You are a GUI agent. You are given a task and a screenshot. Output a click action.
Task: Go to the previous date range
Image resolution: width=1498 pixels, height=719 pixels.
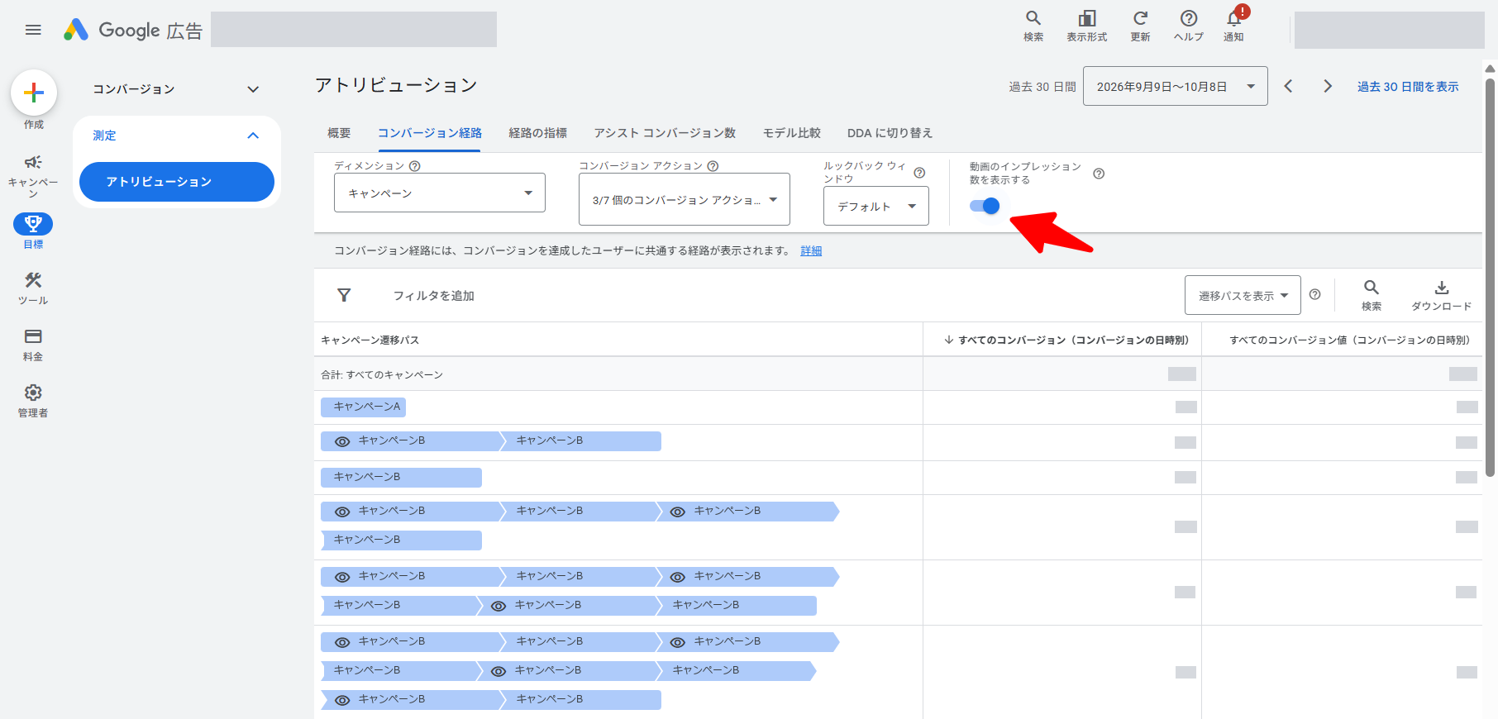click(x=1288, y=86)
